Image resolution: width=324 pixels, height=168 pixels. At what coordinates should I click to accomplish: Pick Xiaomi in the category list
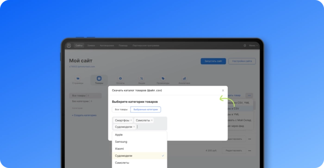point(139,149)
